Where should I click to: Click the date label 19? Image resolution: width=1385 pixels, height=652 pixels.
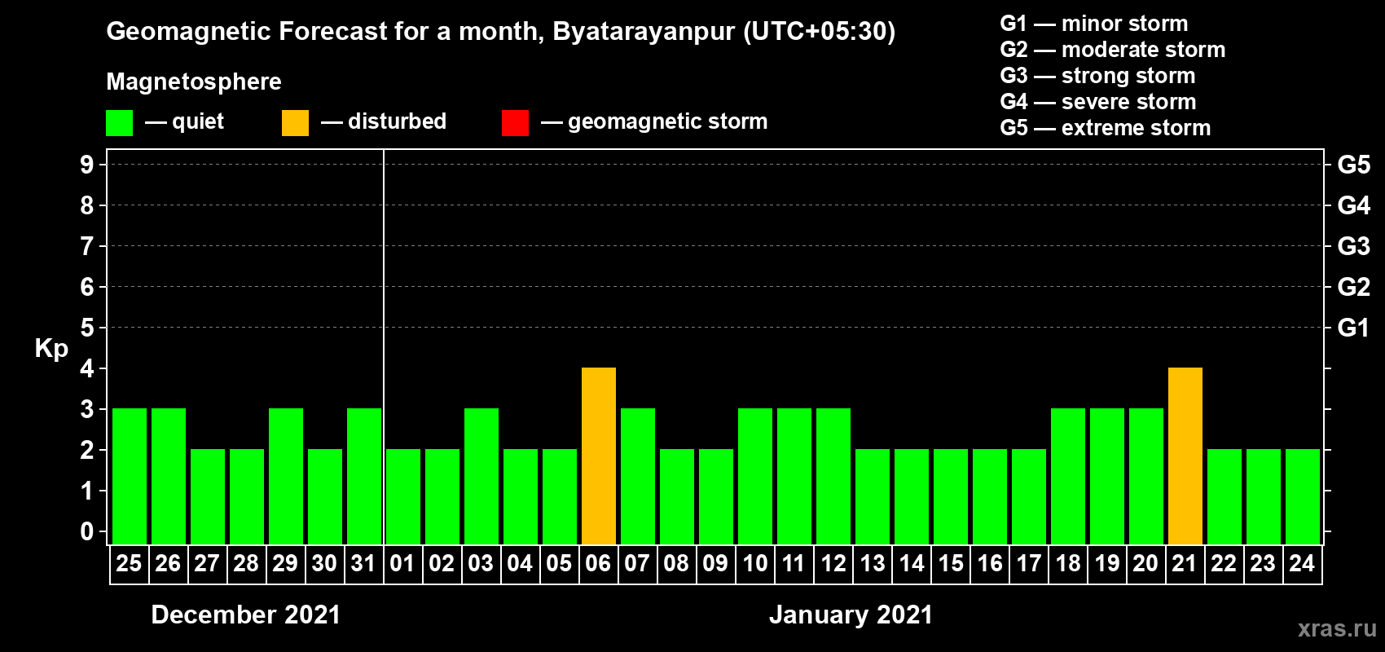(1107, 564)
